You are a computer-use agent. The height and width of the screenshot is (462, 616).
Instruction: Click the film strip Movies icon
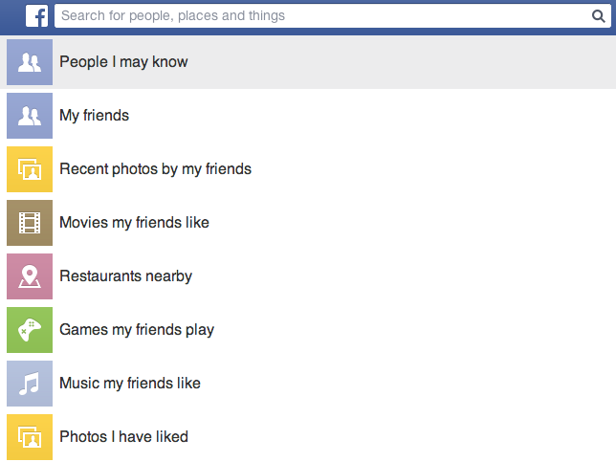pos(30,223)
